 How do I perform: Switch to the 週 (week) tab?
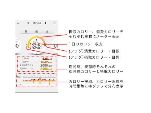click(x=36, y=32)
